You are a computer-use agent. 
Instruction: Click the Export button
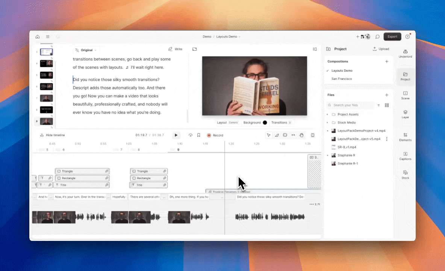click(x=392, y=37)
